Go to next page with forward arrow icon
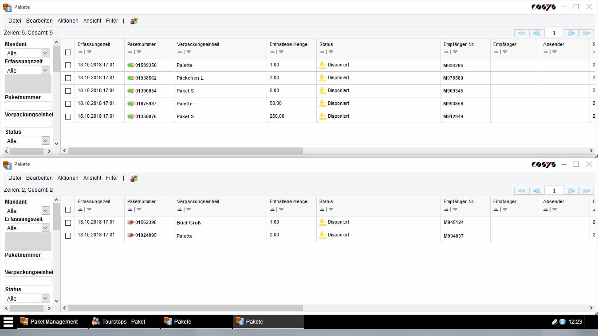The height and width of the screenshot is (336, 598). point(571,33)
